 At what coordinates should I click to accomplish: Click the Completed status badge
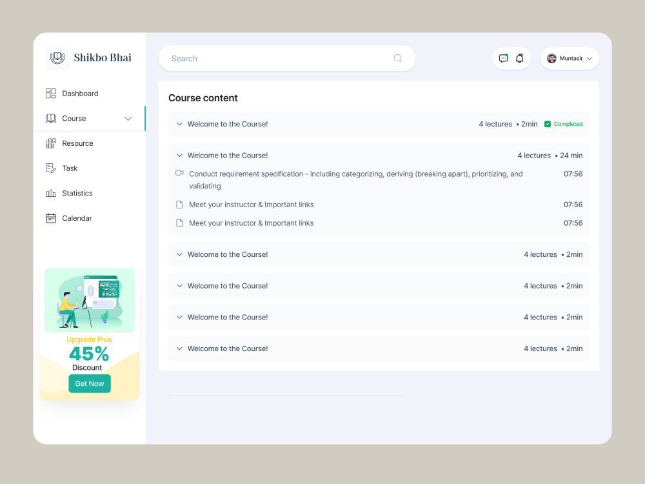563,124
